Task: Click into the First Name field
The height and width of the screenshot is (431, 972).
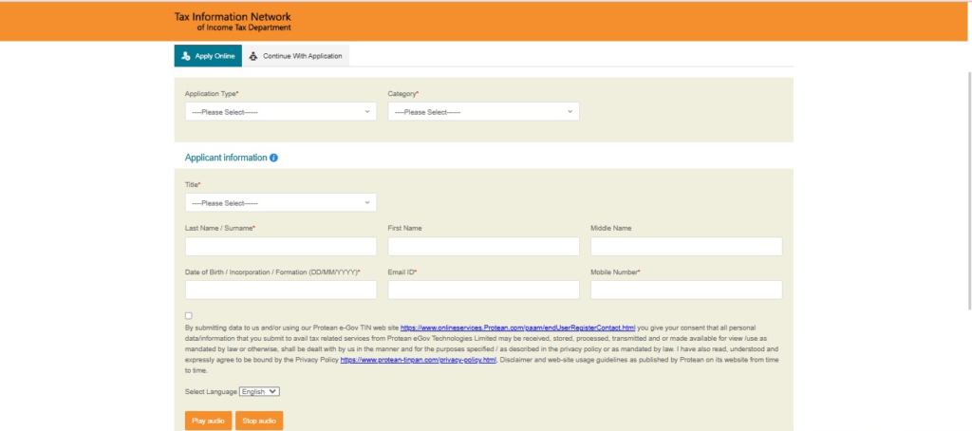Action: coord(483,247)
